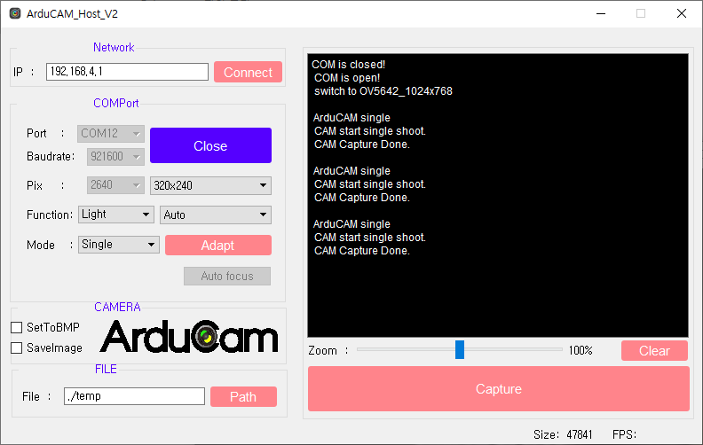Click the large Capture button
Screen dimensions: 703x445
tap(499, 388)
